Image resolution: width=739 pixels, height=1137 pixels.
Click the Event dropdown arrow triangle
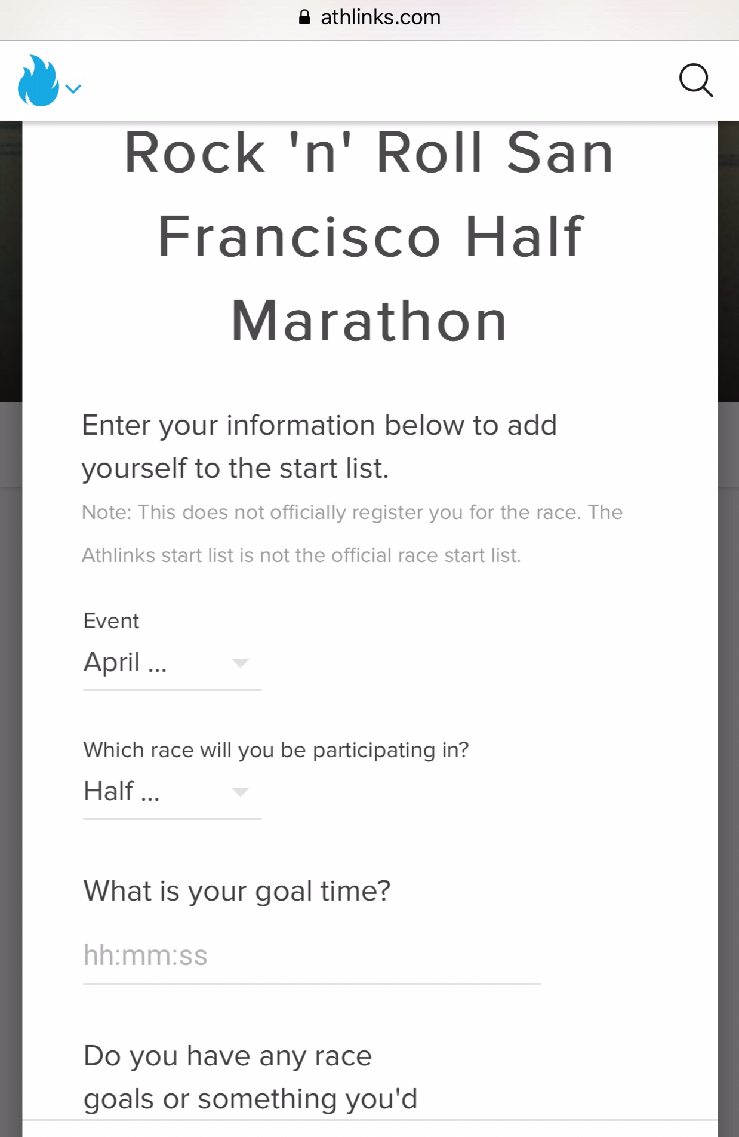(x=240, y=663)
